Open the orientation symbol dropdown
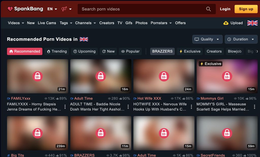Viewport: 260px width, 157px height. click(66, 9)
